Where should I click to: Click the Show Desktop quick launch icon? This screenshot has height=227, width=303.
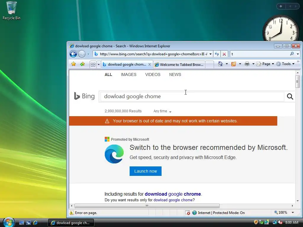21,223
